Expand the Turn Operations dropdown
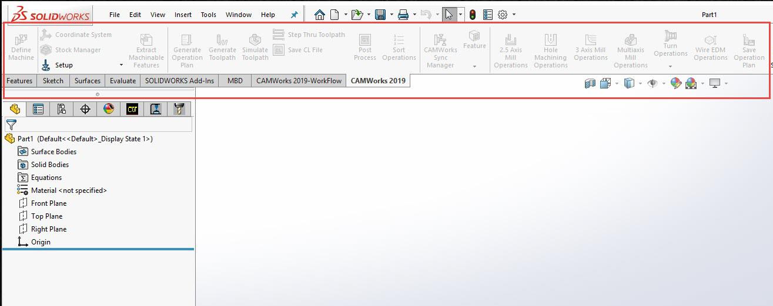Screen dimensions: 773x306 tap(671, 67)
